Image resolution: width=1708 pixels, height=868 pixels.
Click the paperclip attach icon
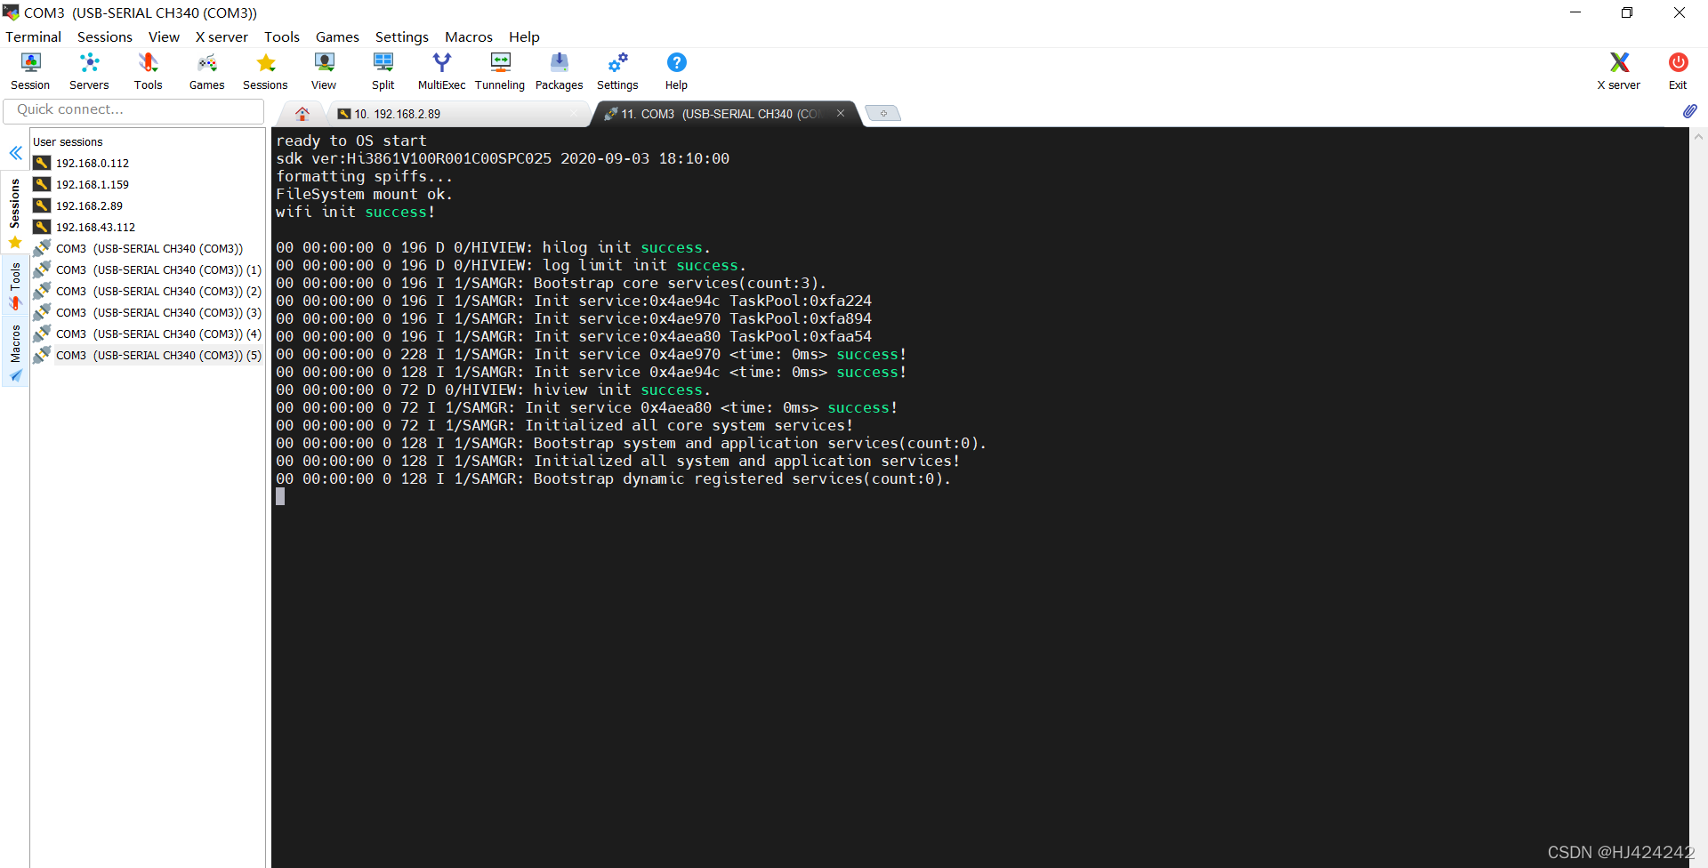(1689, 111)
